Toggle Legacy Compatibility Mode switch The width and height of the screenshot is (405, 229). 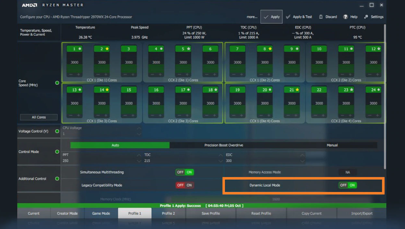tap(185, 185)
